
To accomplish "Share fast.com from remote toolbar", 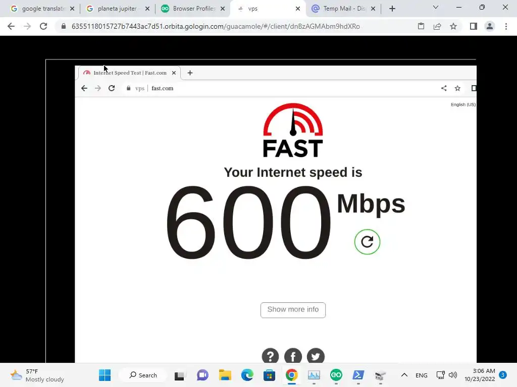I will pyautogui.click(x=444, y=88).
